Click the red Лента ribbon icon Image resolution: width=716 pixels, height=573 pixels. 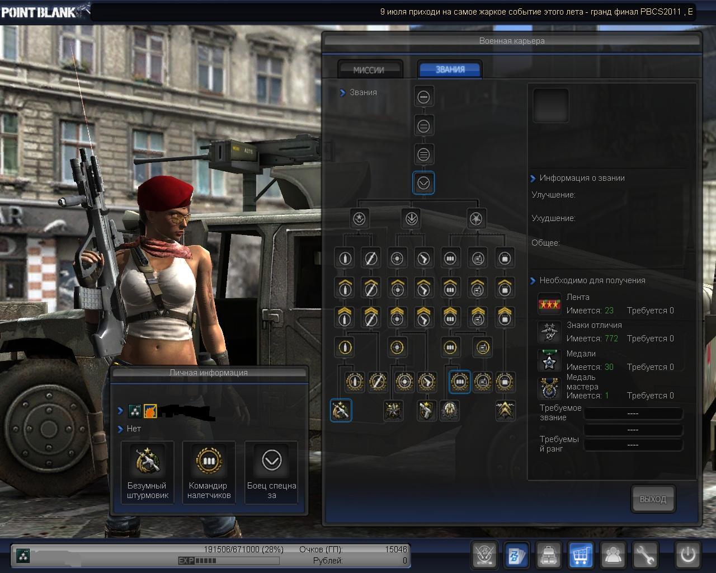549,304
